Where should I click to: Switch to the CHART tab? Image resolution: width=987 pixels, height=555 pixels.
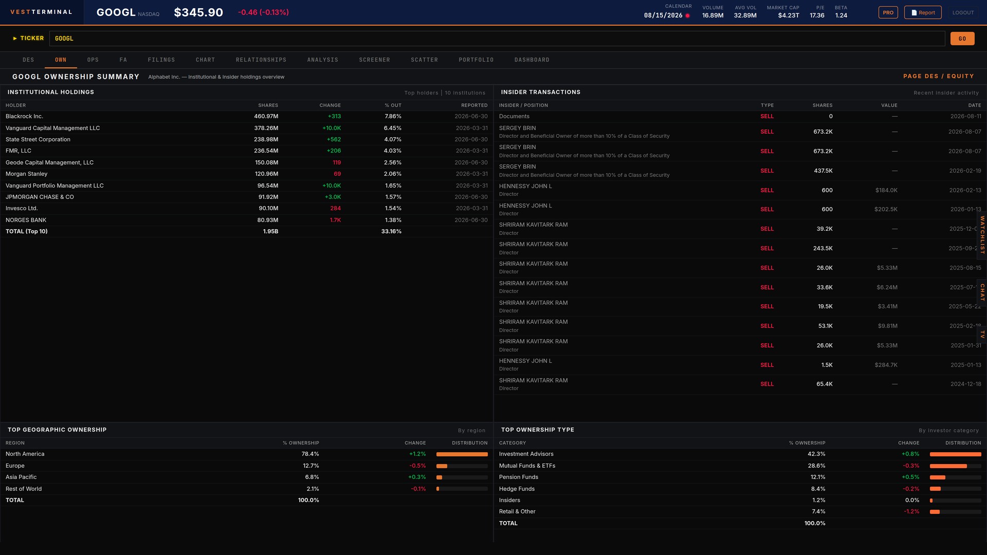click(206, 60)
